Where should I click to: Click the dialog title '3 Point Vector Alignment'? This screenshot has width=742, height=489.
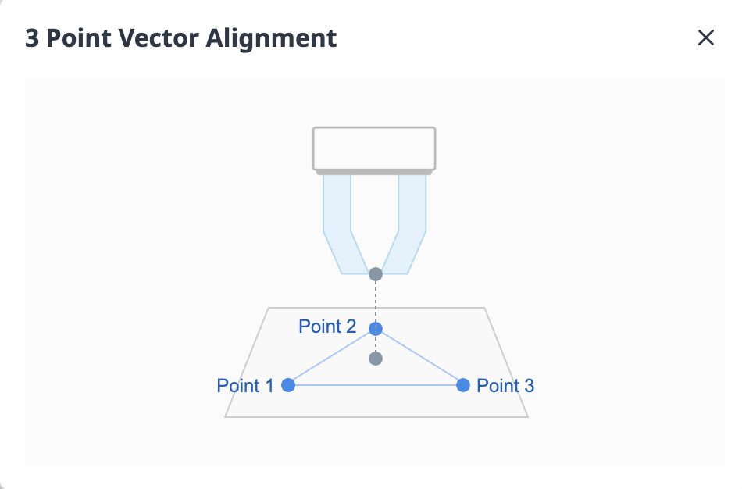[181, 37]
